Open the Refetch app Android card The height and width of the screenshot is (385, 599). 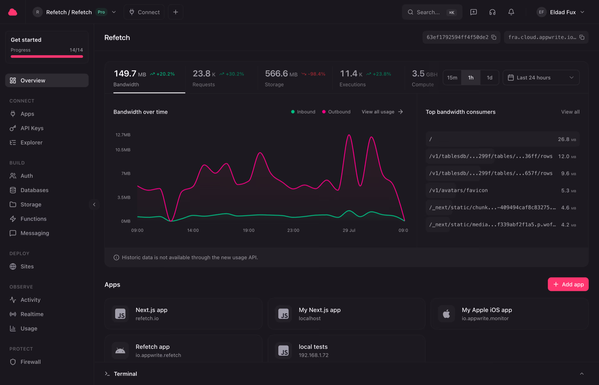click(x=183, y=349)
